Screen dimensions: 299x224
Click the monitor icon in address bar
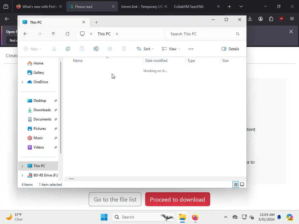[82, 34]
